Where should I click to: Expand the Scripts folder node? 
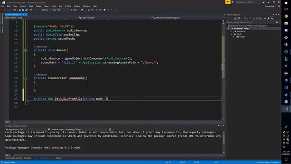point(234,37)
